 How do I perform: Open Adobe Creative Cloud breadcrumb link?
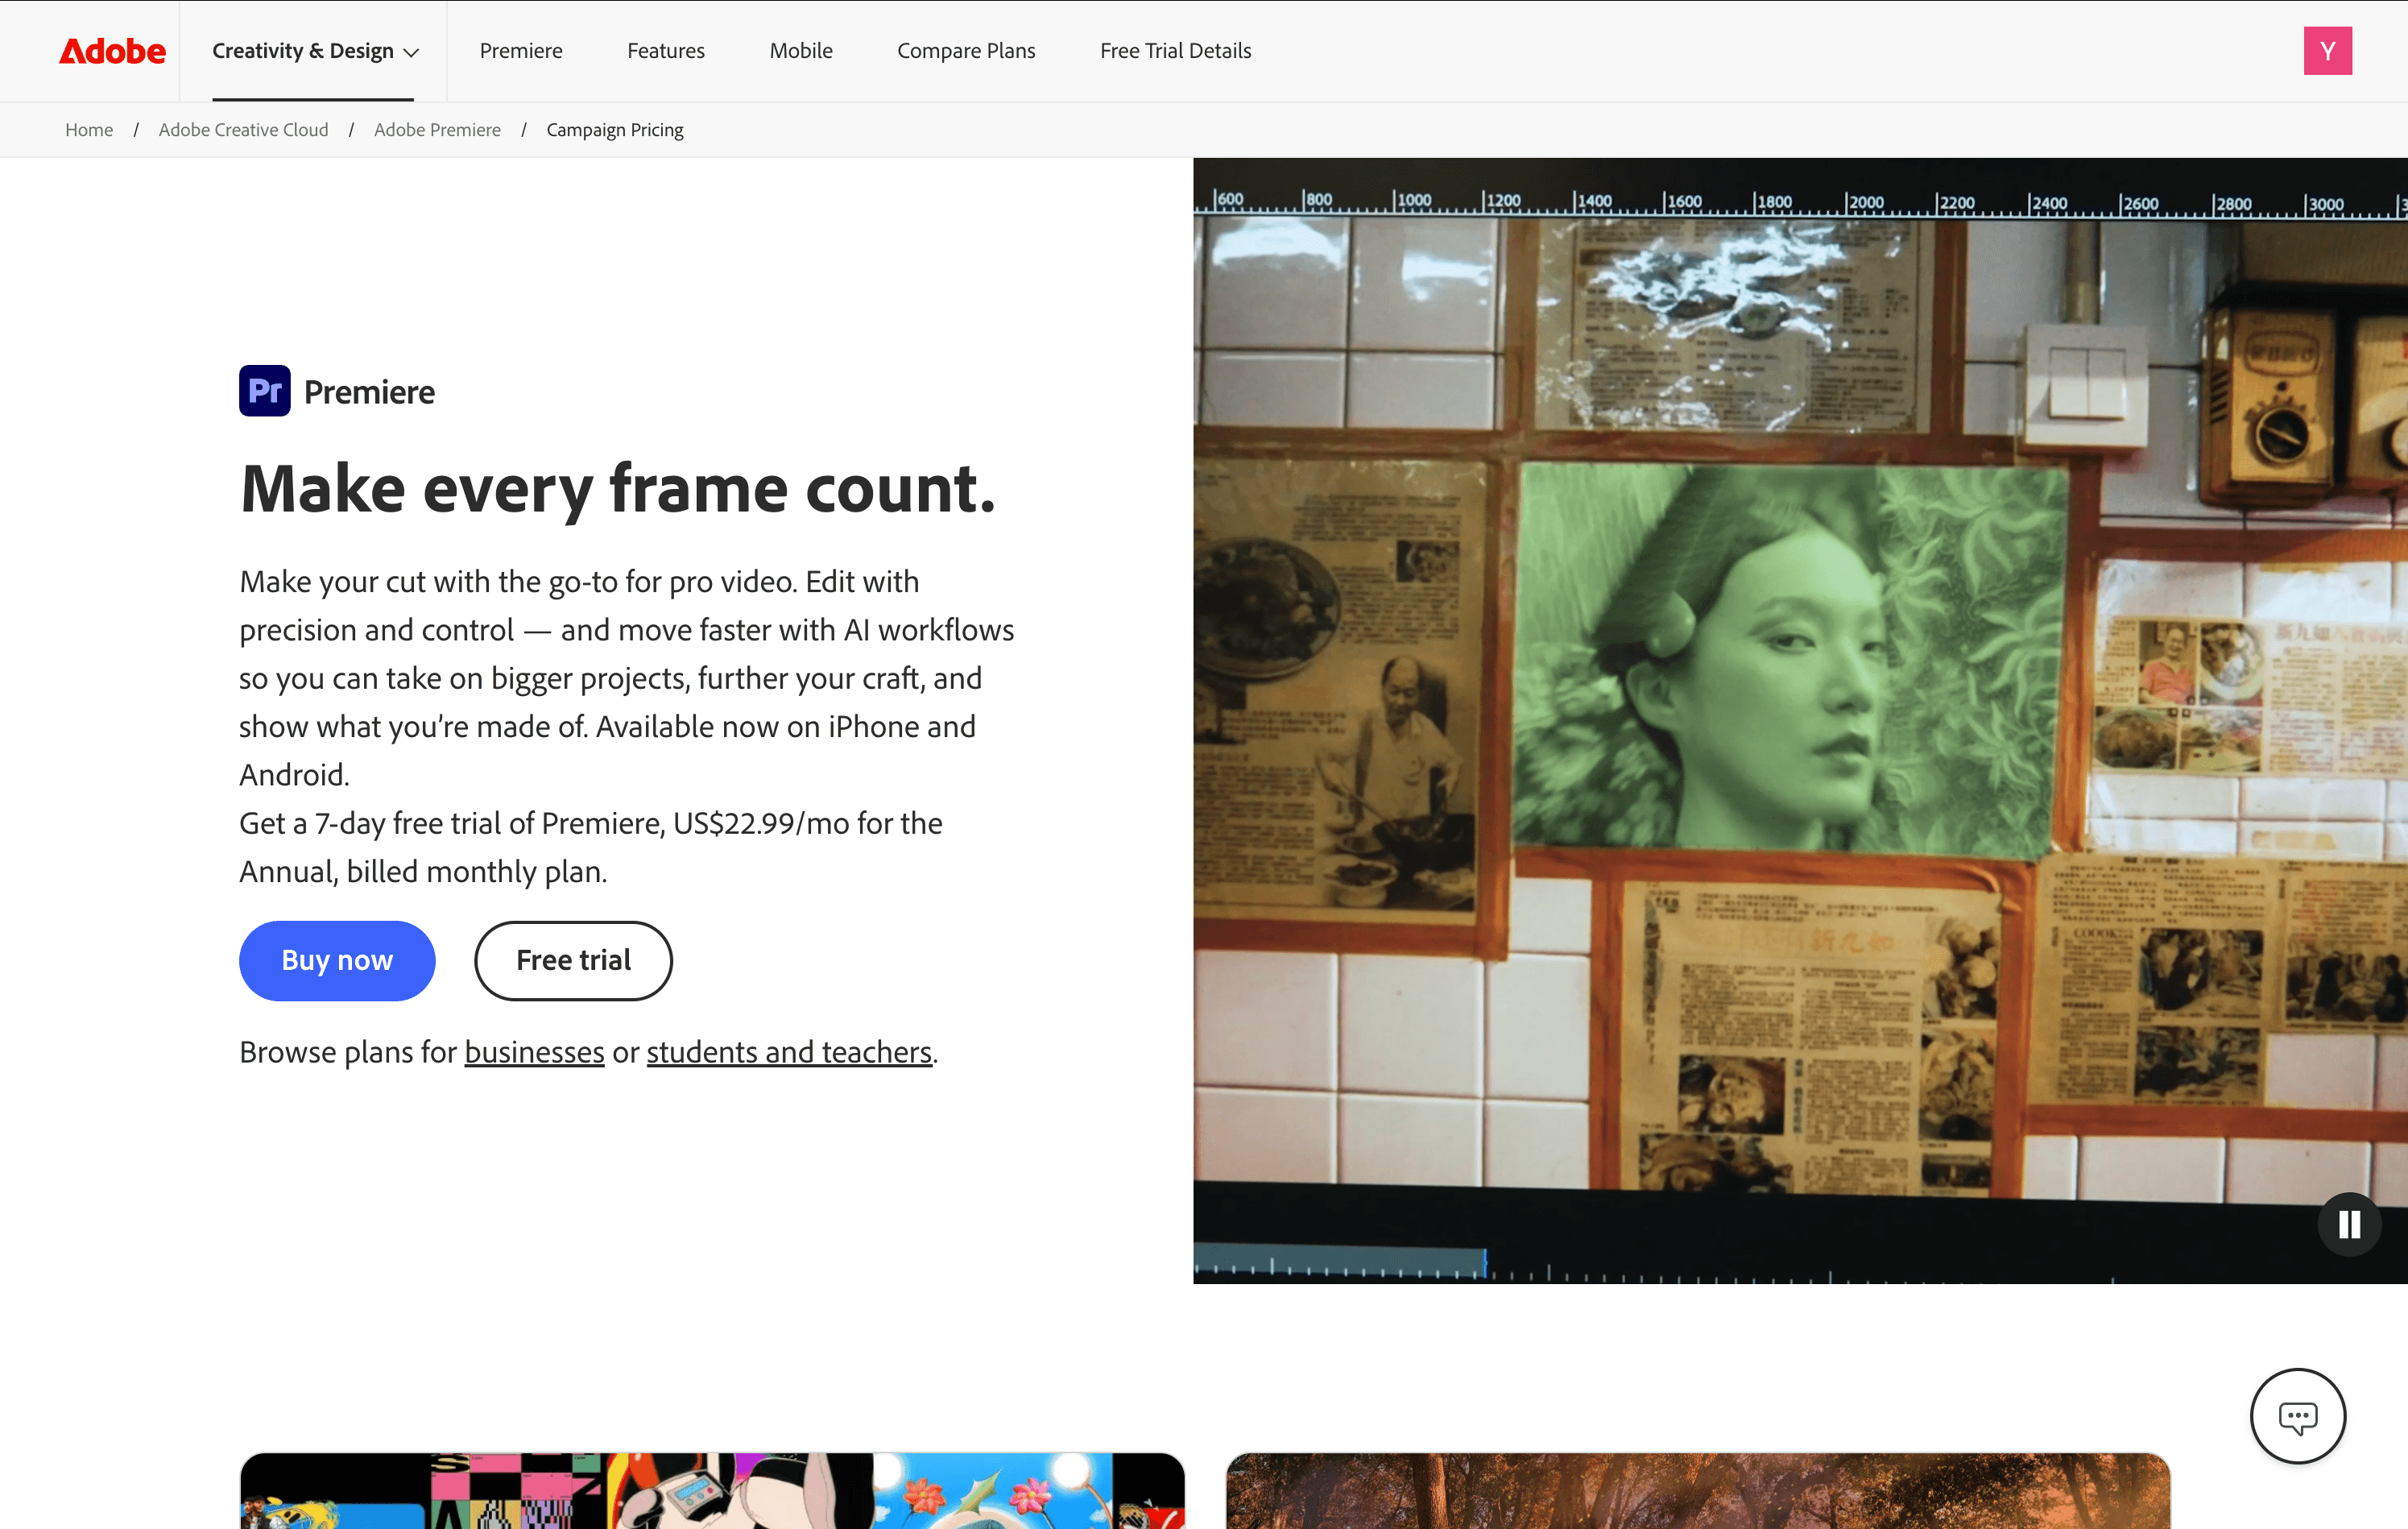point(243,130)
